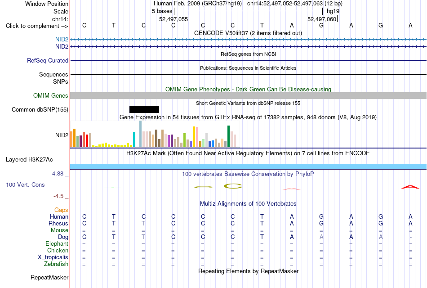Screen dimensions: 427x288
Task: Click the '5 bases' scale bar label
Action: tap(162, 11)
